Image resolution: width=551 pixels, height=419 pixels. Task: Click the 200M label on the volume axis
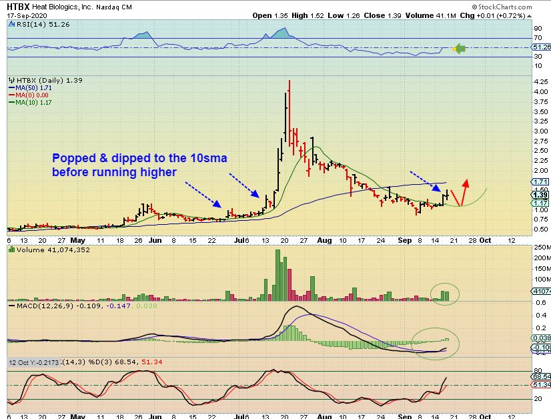click(x=542, y=258)
